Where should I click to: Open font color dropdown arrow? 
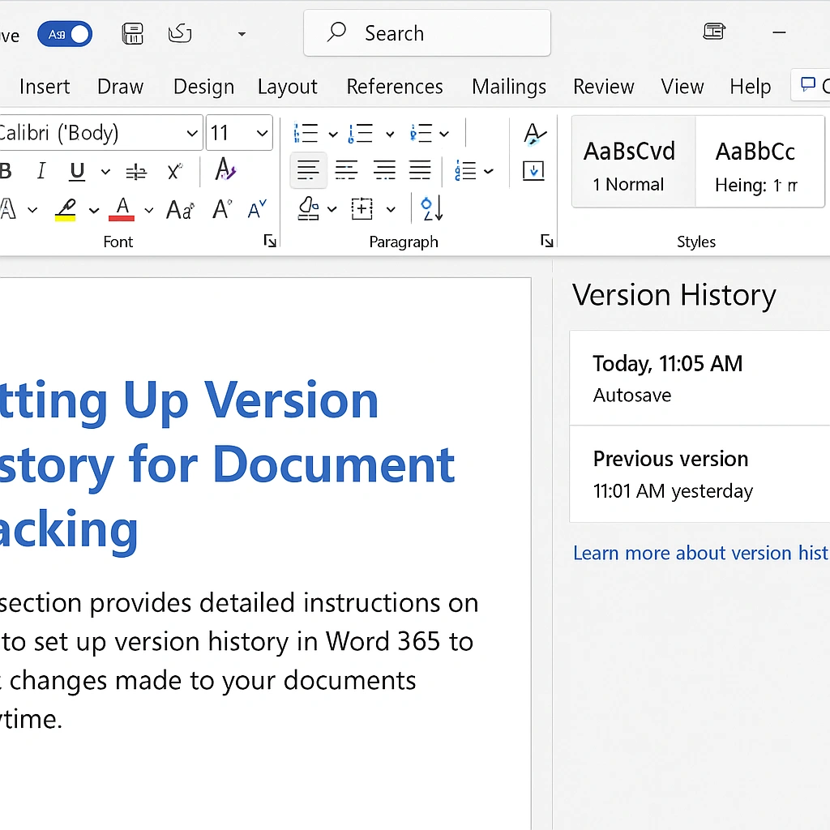point(149,211)
